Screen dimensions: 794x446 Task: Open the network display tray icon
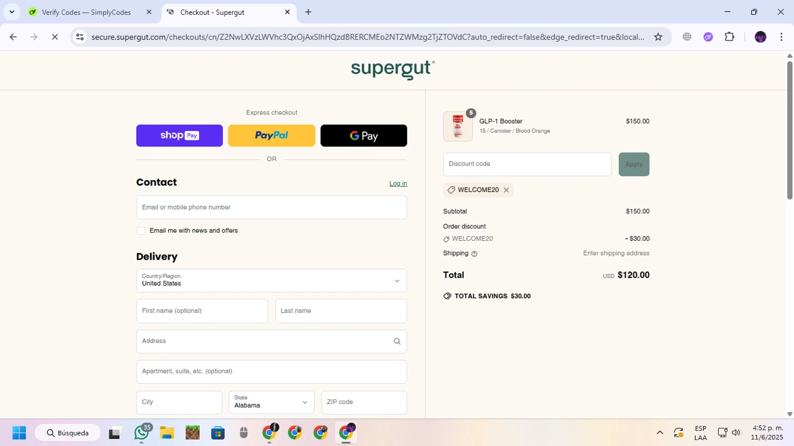[722, 433]
